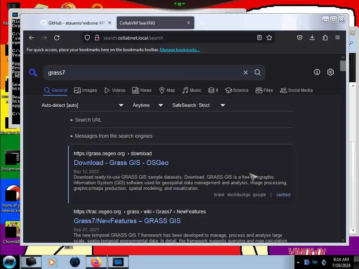
Task: Switch to the GitHub webone tab
Action: [76, 23]
